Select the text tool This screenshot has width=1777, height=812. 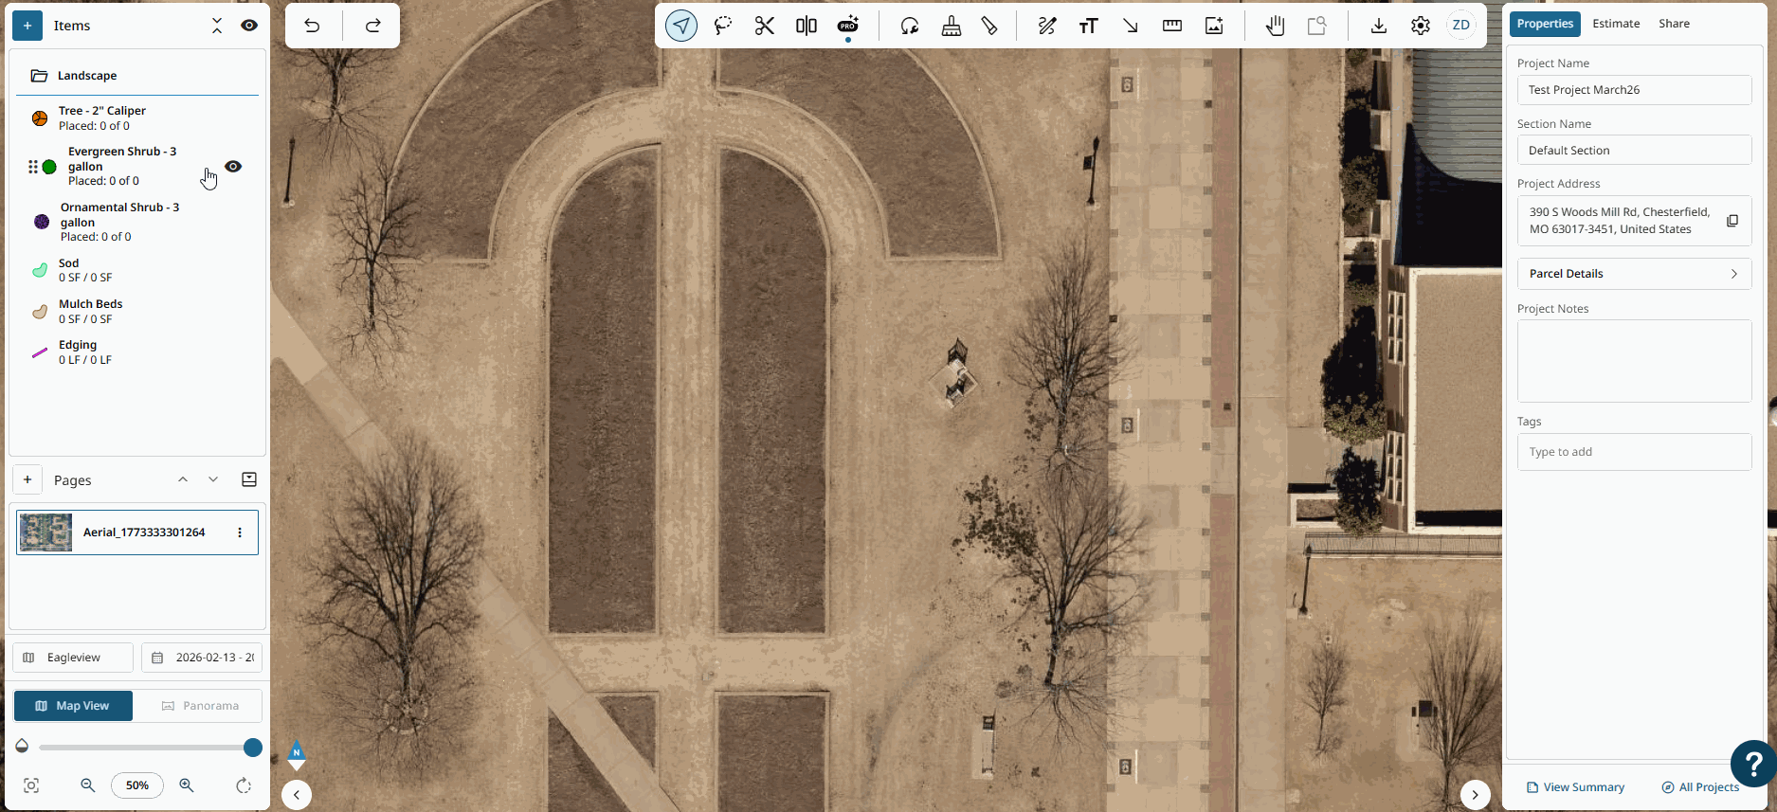(x=1089, y=26)
